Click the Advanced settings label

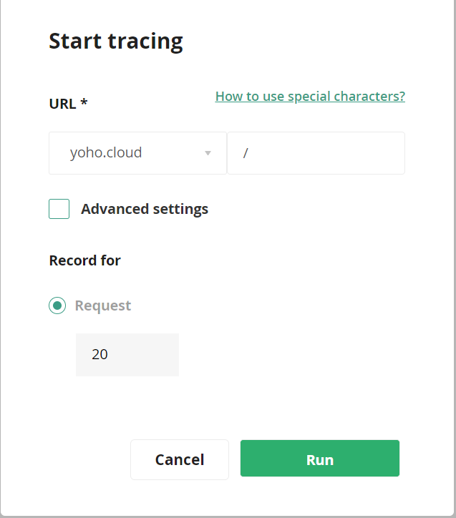click(x=145, y=209)
